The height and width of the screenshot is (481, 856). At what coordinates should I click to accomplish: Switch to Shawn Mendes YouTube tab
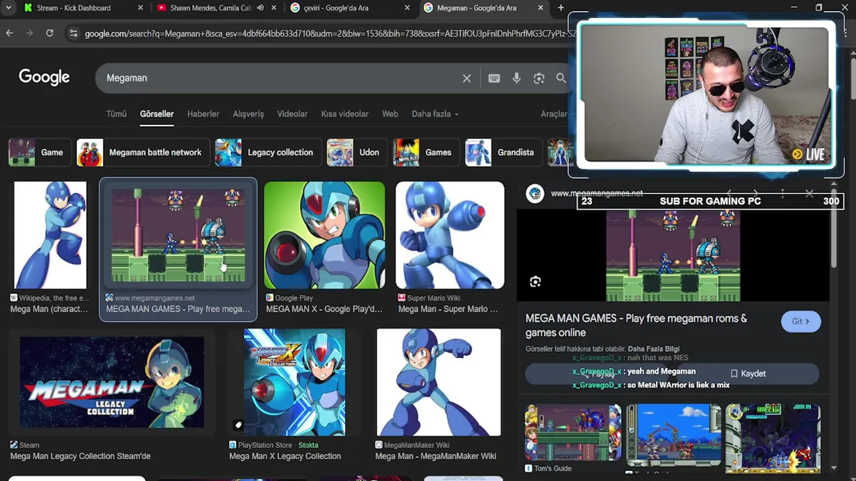(x=211, y=8)
